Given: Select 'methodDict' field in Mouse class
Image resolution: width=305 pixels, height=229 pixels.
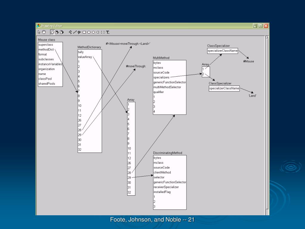Looking at the screenshot, I should pos(46,49).
